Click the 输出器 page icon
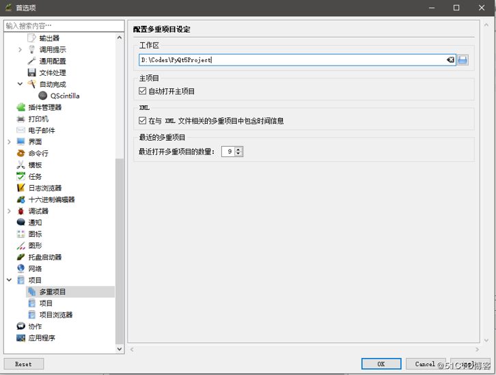Screen dimensions: 496x375 [x=31, y=38]
